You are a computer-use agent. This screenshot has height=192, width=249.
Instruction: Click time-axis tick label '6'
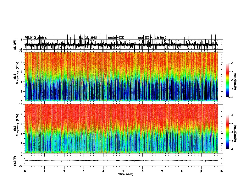point(143,171)
